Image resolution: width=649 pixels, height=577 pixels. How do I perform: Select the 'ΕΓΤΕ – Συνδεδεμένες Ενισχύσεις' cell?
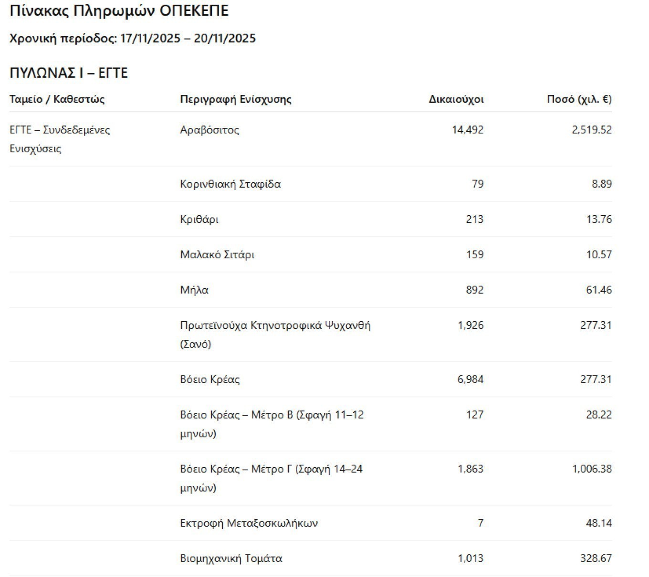60,139
